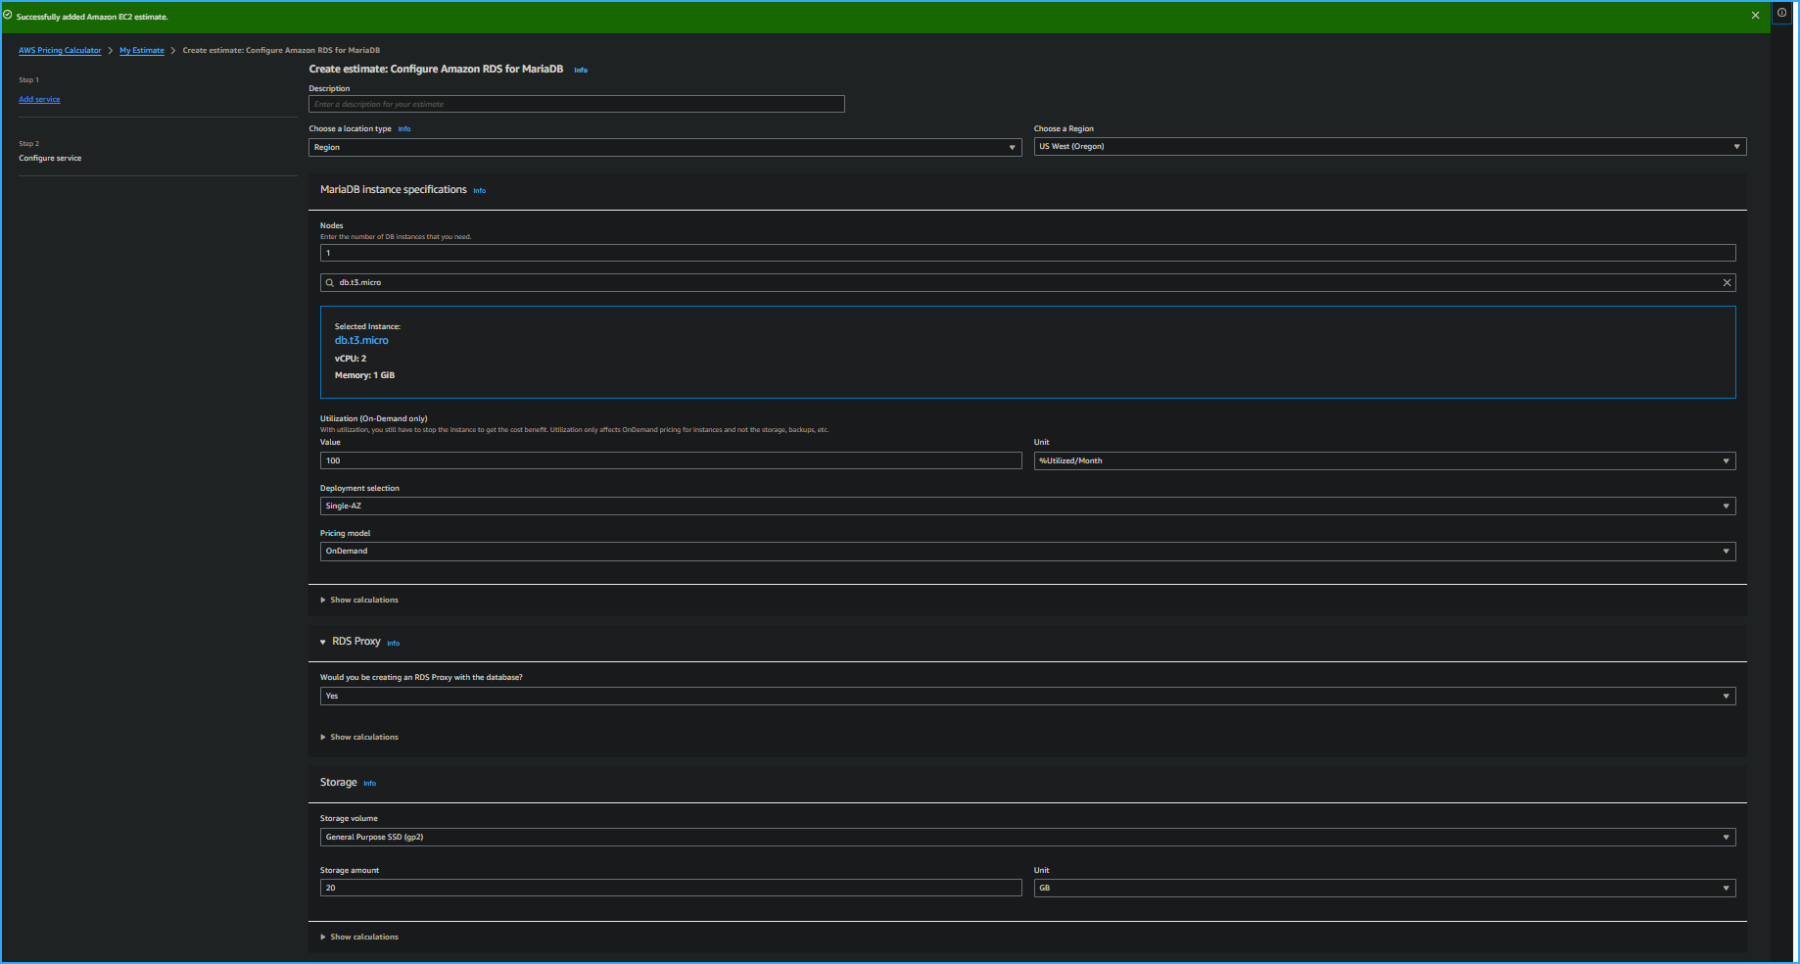1800x964 pixels.
Task: Clear the db.t3.micro search with the X icon
Action: [x=1728, y=282]
